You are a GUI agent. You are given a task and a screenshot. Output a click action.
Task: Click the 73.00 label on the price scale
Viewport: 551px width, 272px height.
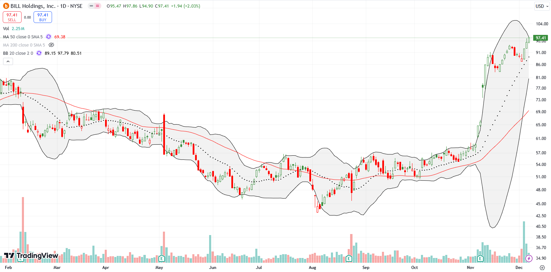click(541, 100)
